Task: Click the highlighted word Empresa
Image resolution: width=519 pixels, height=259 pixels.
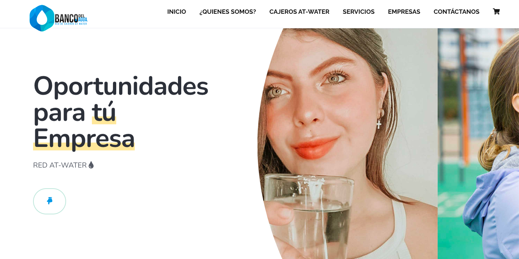Action: pos(84,139)
